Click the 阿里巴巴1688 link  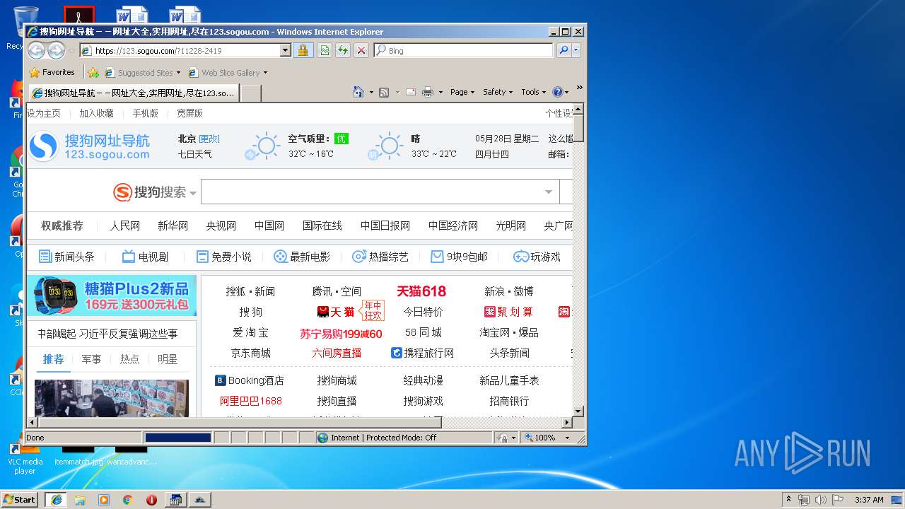coord(251,401)
